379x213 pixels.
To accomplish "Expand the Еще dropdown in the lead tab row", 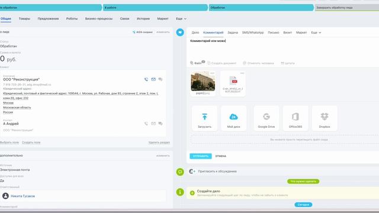I will click(x=181, y=18).
